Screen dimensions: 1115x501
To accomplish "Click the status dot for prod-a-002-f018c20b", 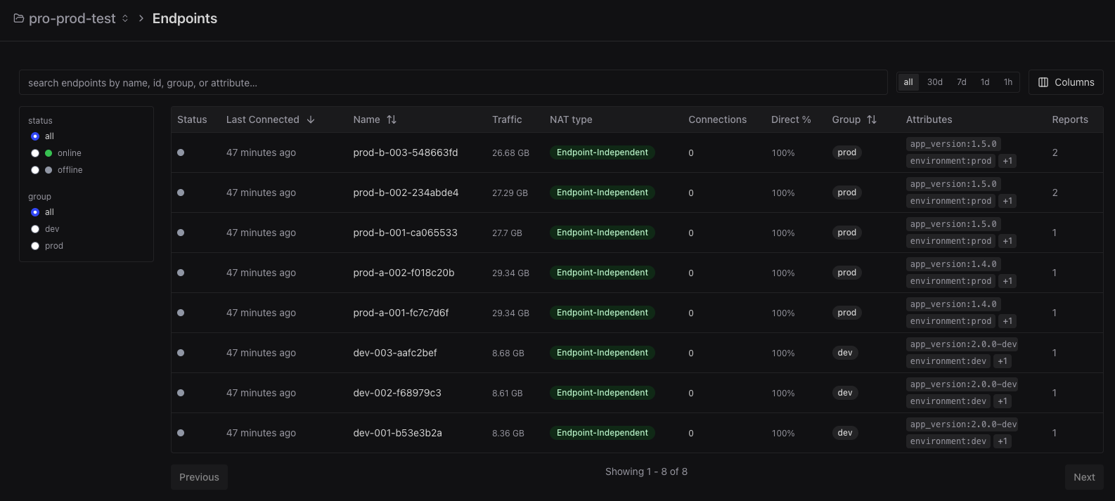I will click(181, 273).
